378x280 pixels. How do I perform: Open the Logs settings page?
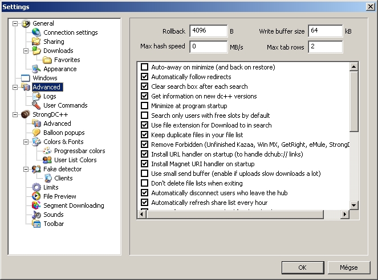50,96
